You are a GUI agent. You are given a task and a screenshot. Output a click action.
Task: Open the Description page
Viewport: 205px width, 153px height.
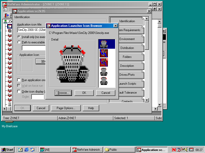131,66
